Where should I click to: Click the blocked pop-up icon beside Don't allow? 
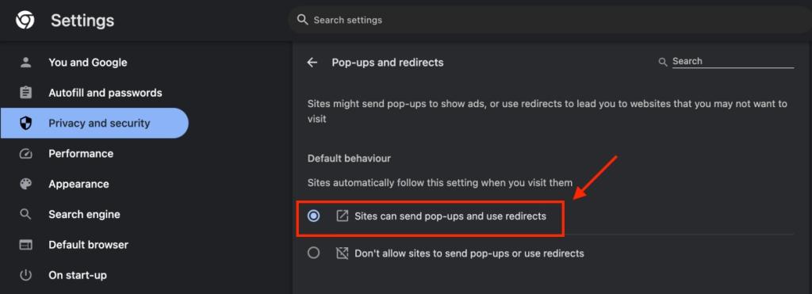point(342,253)
